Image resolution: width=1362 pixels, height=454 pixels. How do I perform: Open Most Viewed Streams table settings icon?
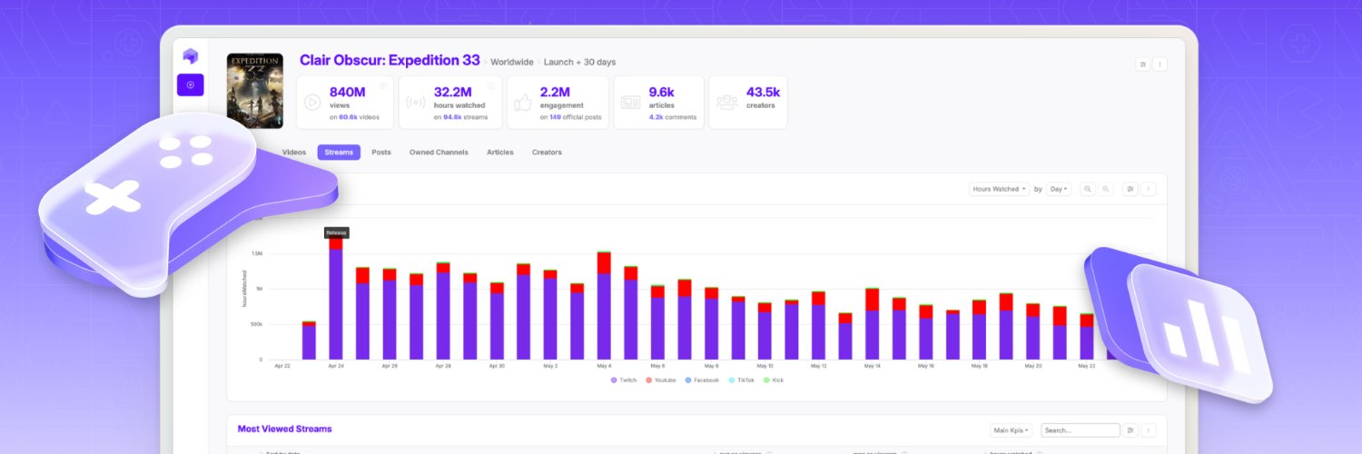coord(1130,430)
